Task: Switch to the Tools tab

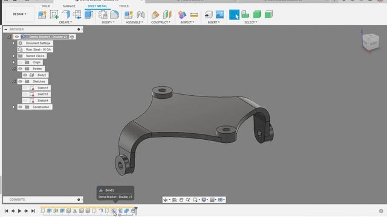Action: click(123, 6)
